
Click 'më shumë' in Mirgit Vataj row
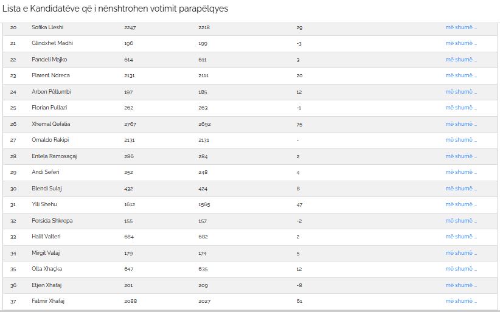click(x=461, y=253)
